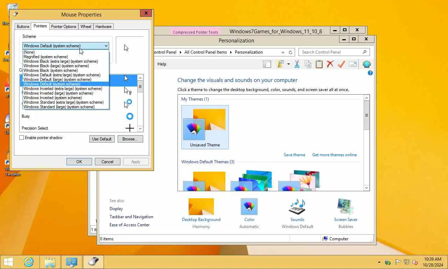Expand the address bar history dropdown
Screen dimensions: 448x269
283,52
